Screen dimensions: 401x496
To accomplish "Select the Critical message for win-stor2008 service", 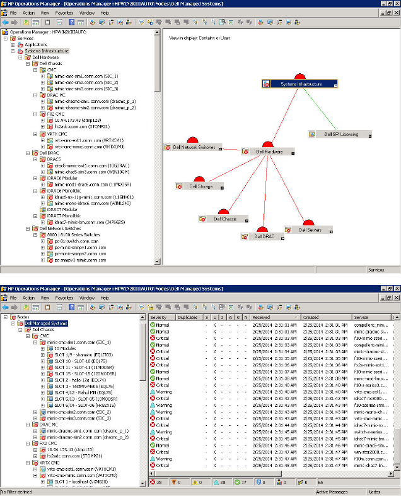I will (271, 452).
